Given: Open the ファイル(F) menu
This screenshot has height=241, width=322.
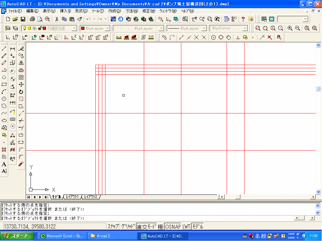Looking at the screenshot, I should tap(14, 11).
